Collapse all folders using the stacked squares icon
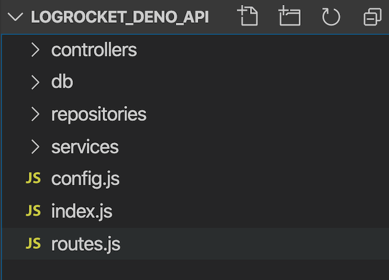Viewport: 389px width, 280px height. pyautogui.click(x=372, y=17)
